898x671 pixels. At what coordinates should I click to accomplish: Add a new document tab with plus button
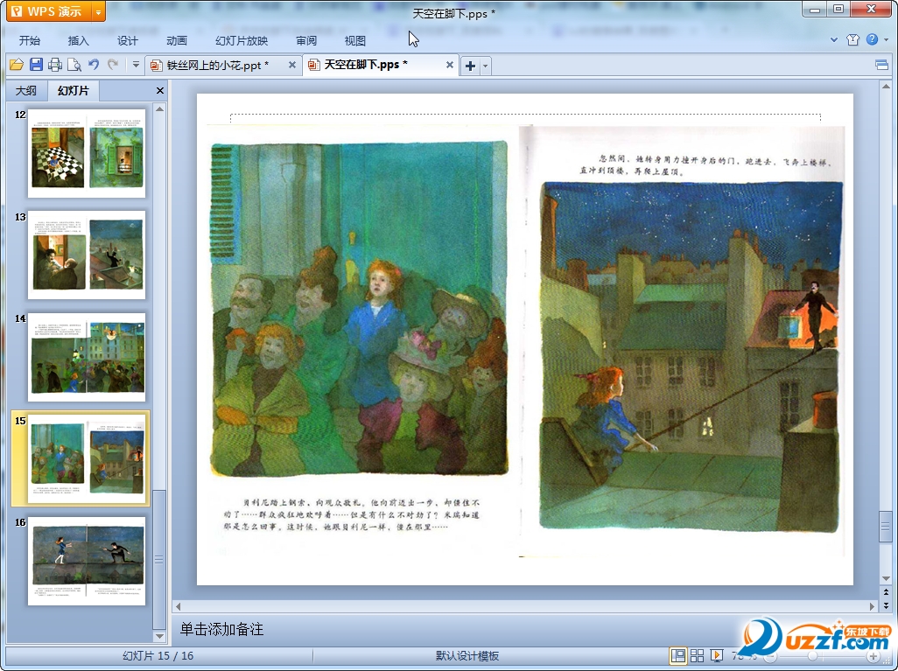[470, 66]
